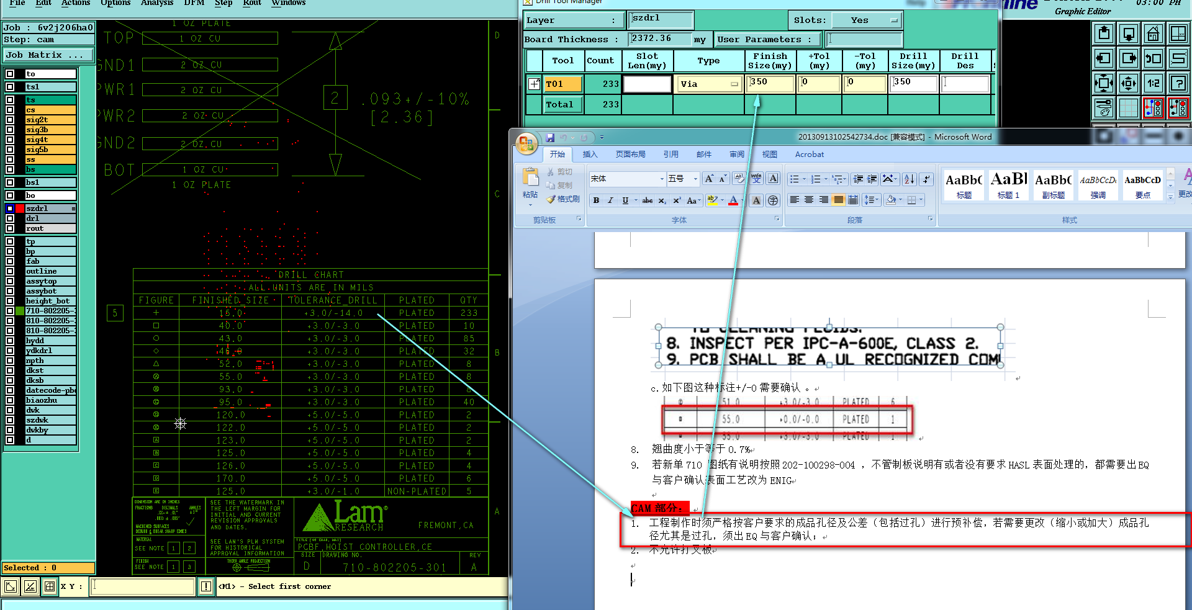Toggle the checkbox for layer fab
This screenshot has width=1192, height=610.
(x=10, y=261)
